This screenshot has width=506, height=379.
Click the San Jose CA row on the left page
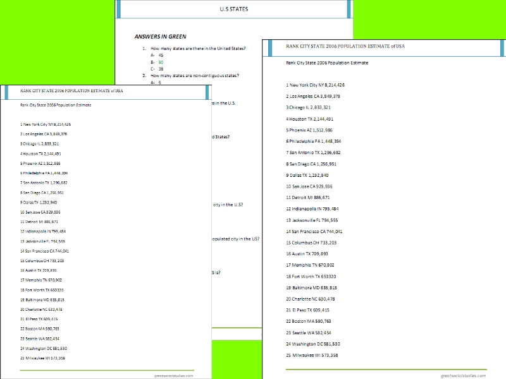(x=40, y=212)
